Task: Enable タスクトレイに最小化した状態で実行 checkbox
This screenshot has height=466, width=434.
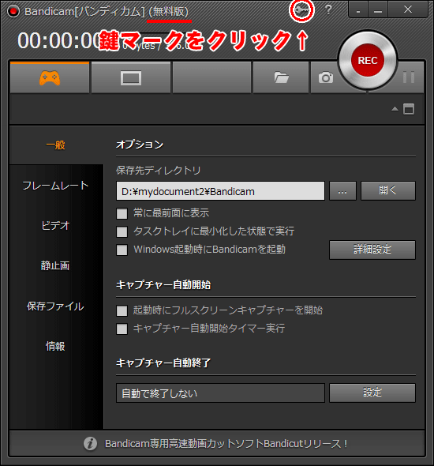Action: [x=122, y=231]
